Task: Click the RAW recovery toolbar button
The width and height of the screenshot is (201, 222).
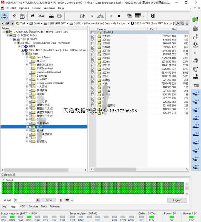Action: [41, 16]
